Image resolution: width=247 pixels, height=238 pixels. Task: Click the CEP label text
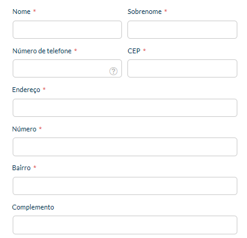[x=134, y=51]
